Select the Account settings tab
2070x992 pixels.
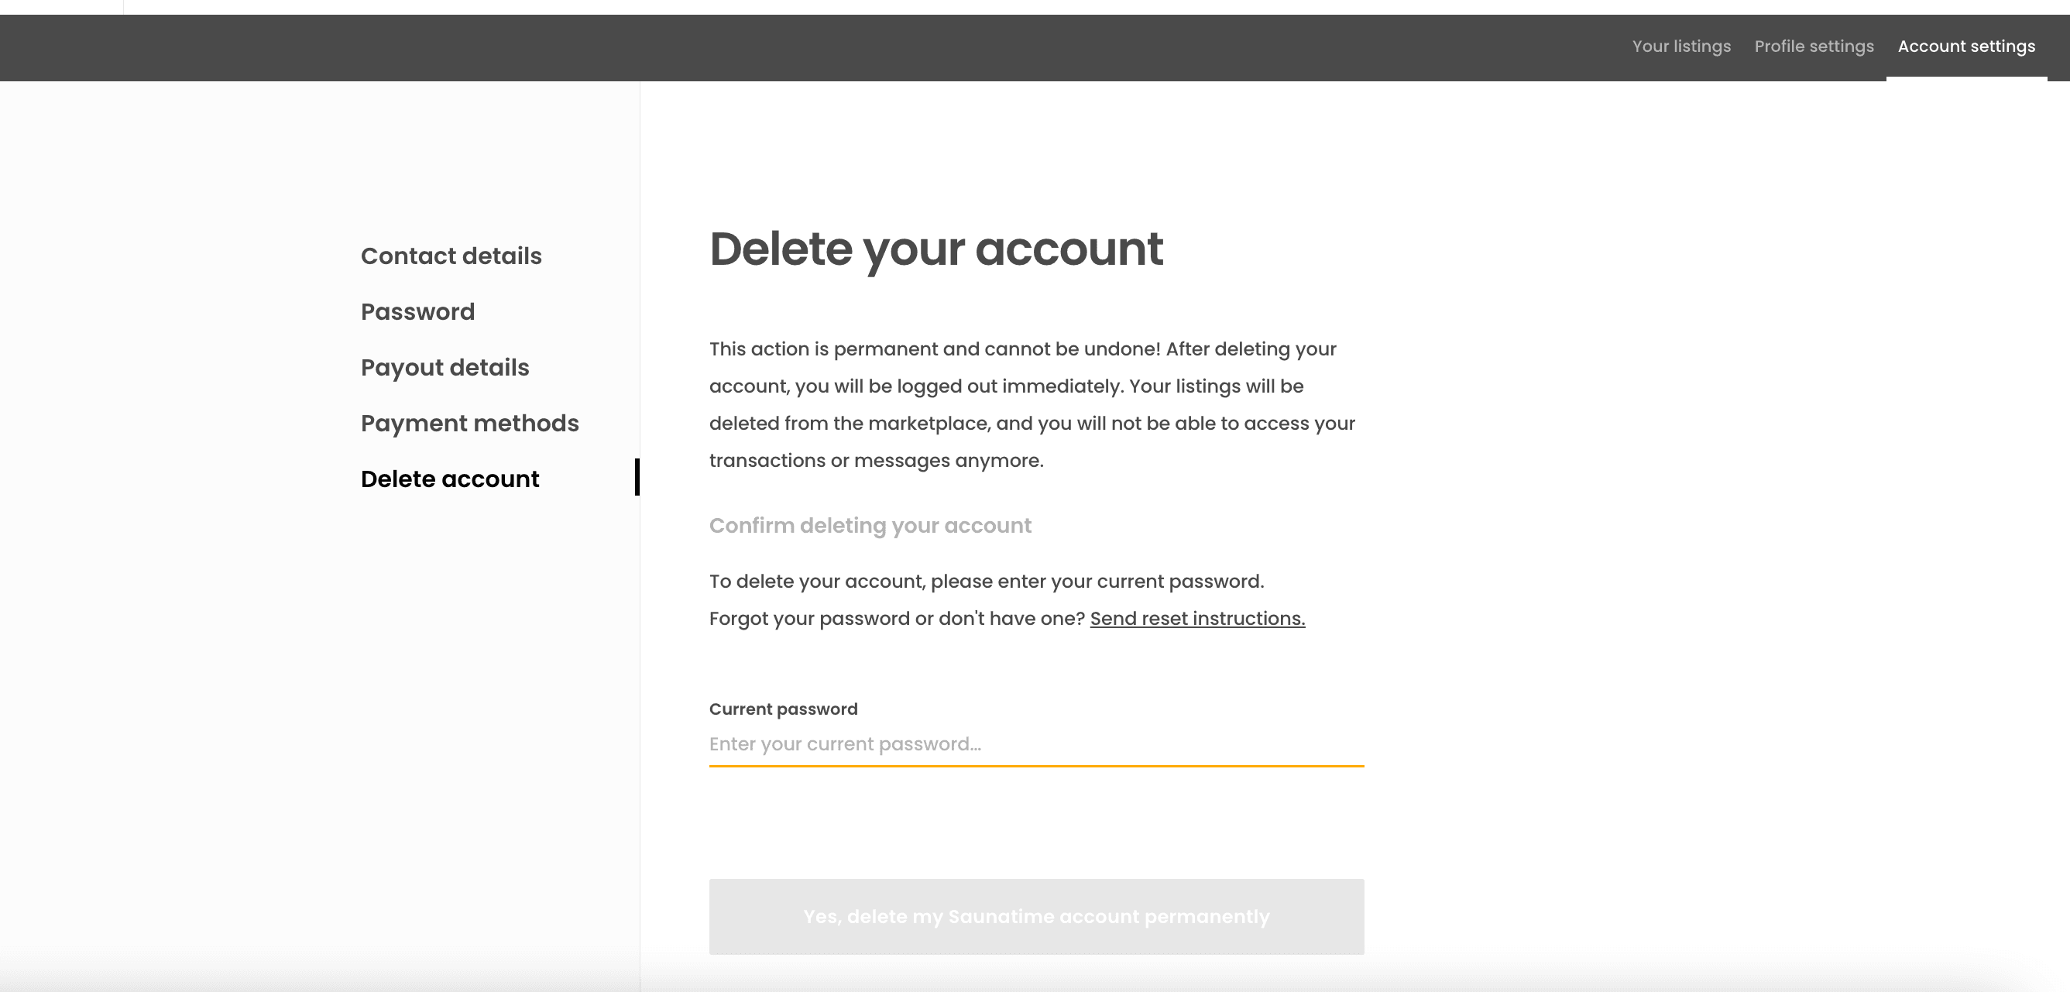coord(1965,46)
